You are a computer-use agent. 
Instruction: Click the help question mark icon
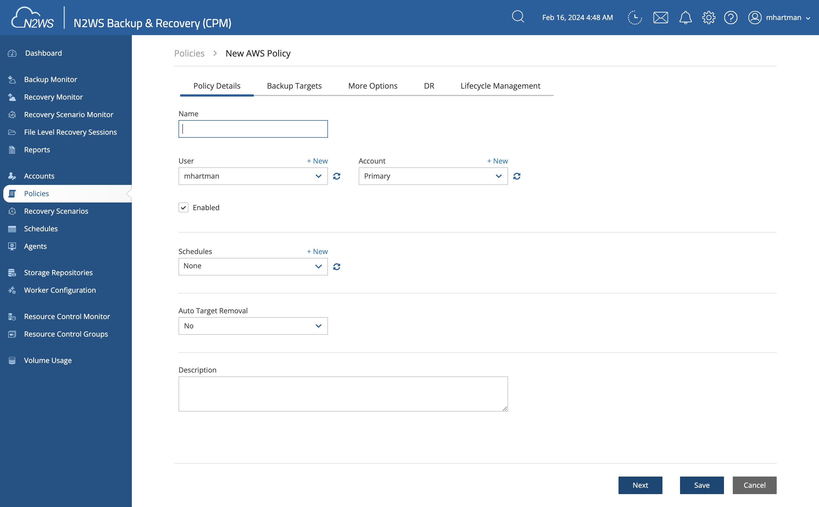click(730, 18)
